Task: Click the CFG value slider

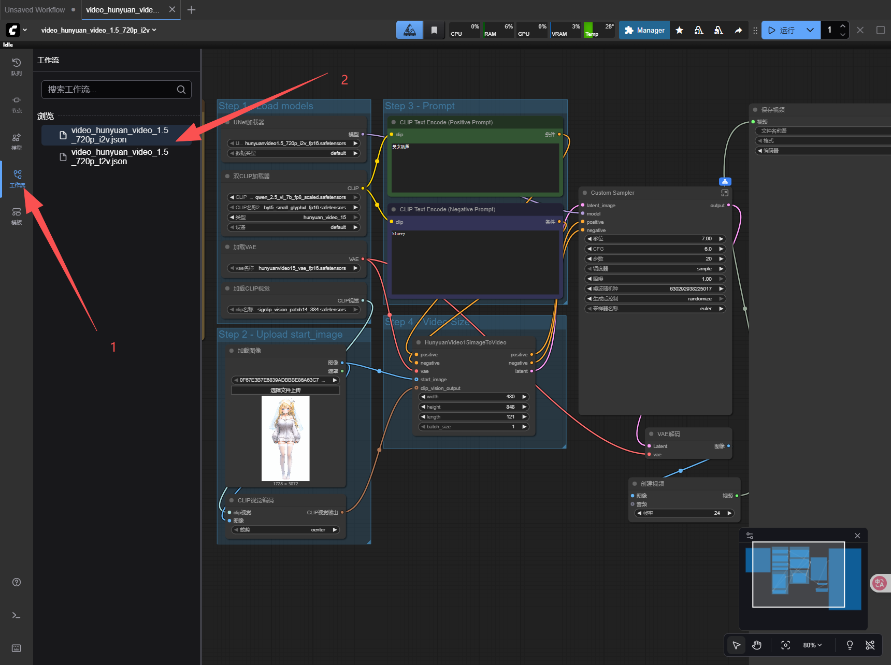Action: tap(655, 249)
